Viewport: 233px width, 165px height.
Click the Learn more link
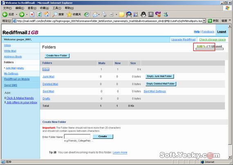point(120,152)
